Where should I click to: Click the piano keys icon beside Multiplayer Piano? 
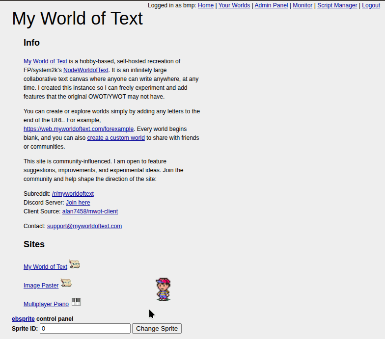pyautogui.click(x=76, y=302)
